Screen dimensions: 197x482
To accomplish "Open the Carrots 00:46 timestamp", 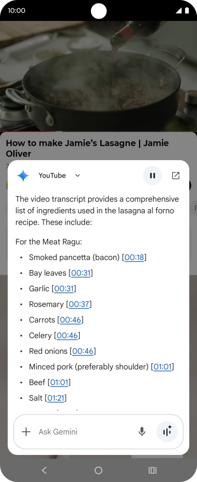I will click(71, 320).
